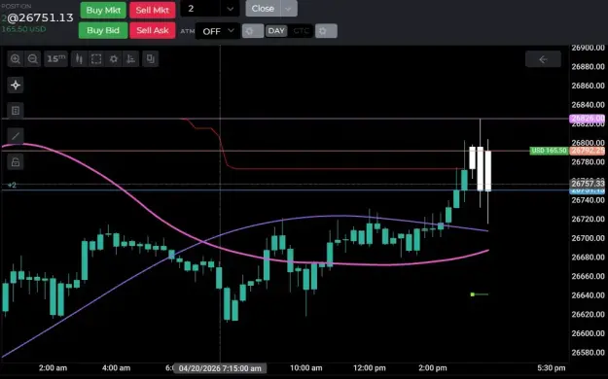
Task: Select GTC time-in-force option
Action: [x=301, y=31]
